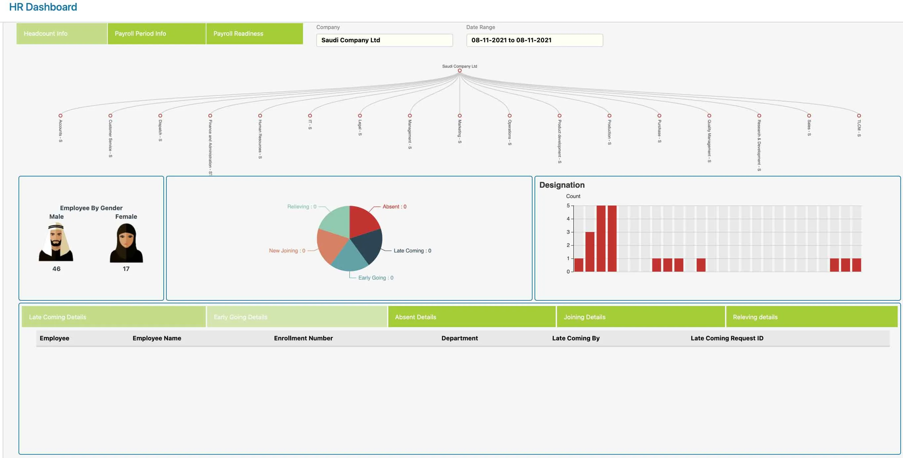Screen dimensions: 903x458
Task: Switch to the Payroll Period Info tab
Action: point(156,33)
